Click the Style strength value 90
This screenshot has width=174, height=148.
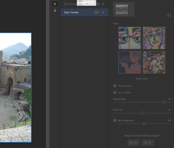point(169,99)
